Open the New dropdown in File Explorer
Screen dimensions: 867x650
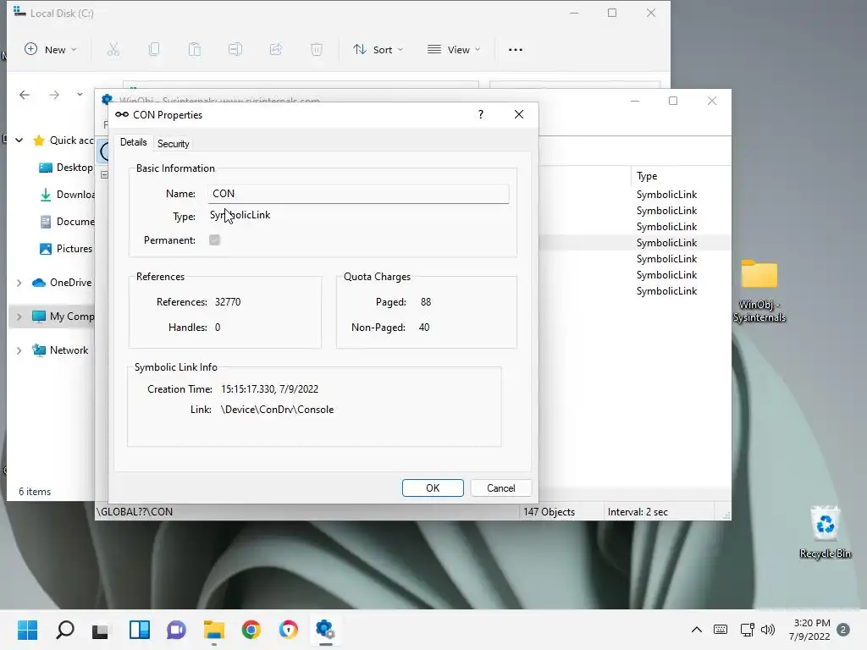[x=50, y=50]
